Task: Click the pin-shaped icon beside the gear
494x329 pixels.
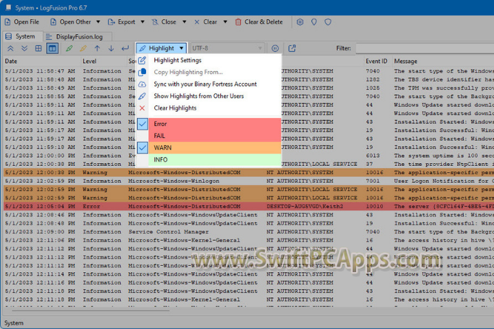Action: tap(314, 22)
